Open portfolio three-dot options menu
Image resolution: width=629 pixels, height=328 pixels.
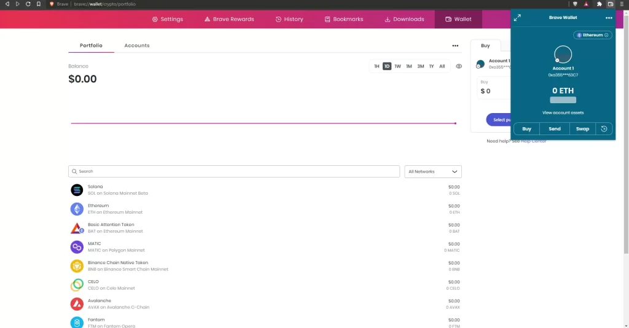(455, 45)
